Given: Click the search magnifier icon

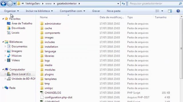Looking at the screenshot, I should 180,4.
